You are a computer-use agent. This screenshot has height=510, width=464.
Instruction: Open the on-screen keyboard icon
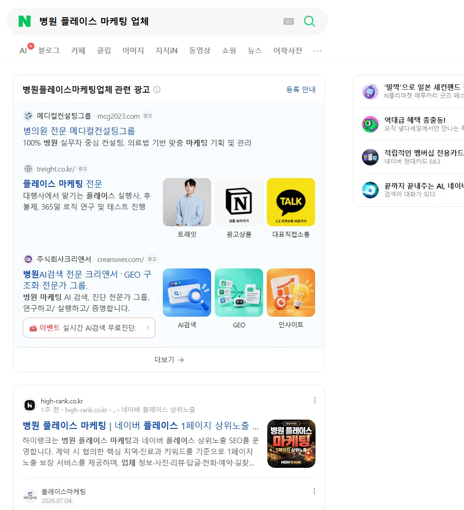point(289,21)
